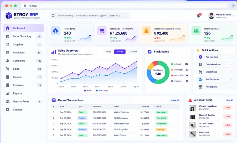Click the Total Sales cart card icon
Image resolution: width=237 pixels, height=143 pixels.
point(102,31)
